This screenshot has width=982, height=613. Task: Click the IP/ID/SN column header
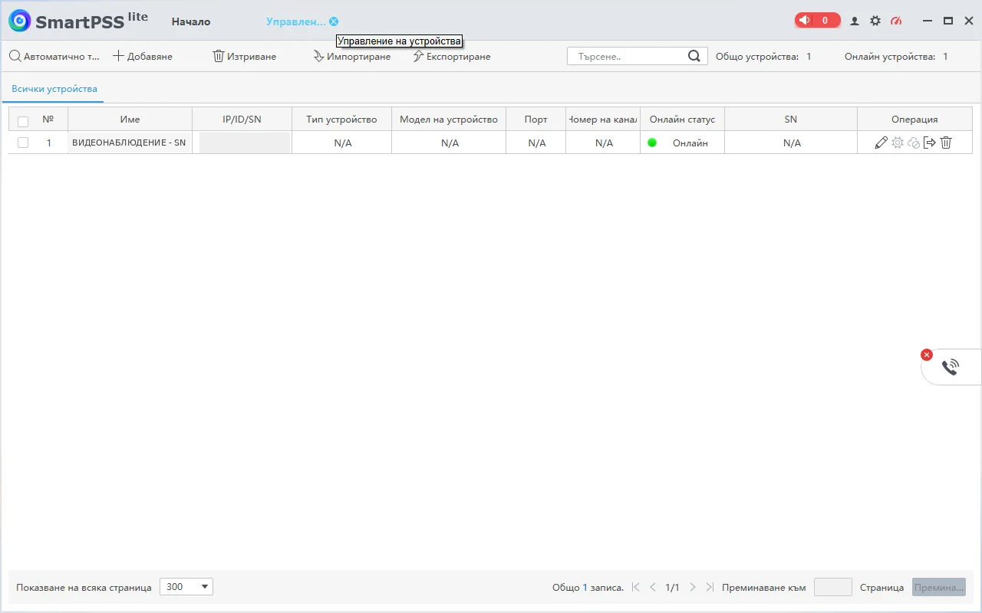coord(242,120)
